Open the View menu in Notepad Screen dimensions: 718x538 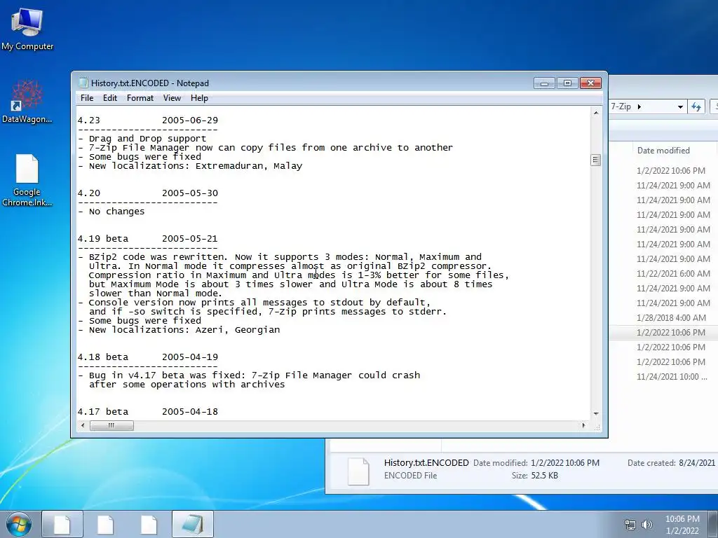pyautogui.click(x=172, y=98)
